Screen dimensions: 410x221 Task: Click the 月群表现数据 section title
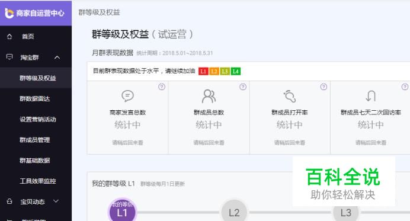click(113, 53)
